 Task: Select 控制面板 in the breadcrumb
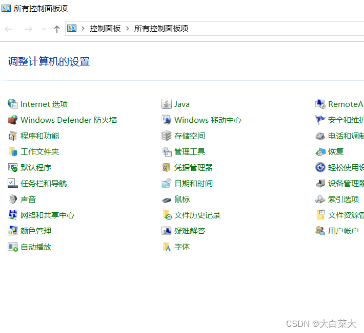pyautogui.click(x=105, y=29)
